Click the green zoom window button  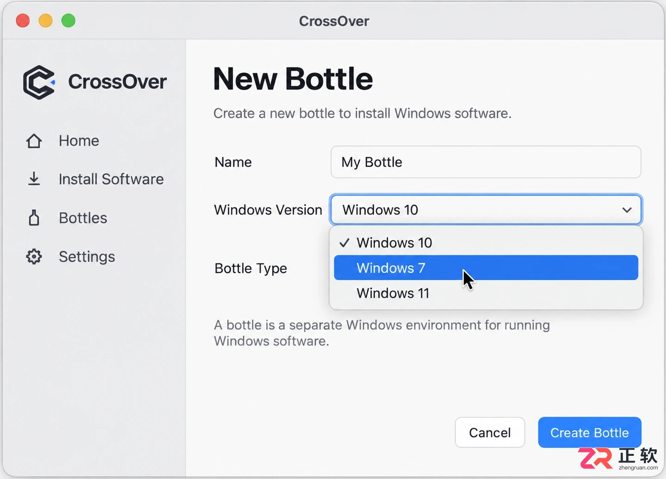(x=68, y=21)
